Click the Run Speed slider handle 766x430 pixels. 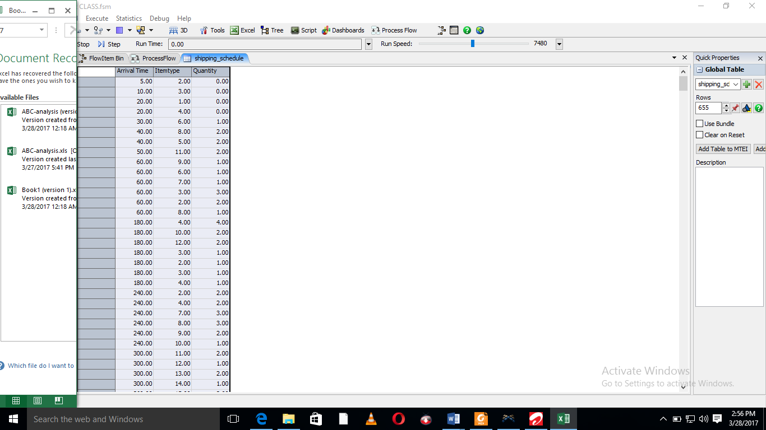point(473,44)
